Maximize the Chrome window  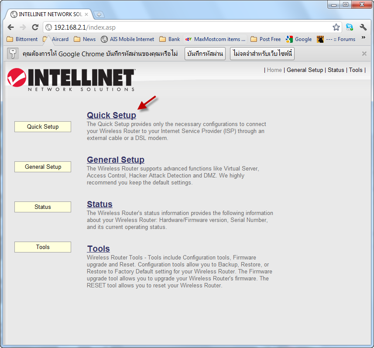point(345,5)
